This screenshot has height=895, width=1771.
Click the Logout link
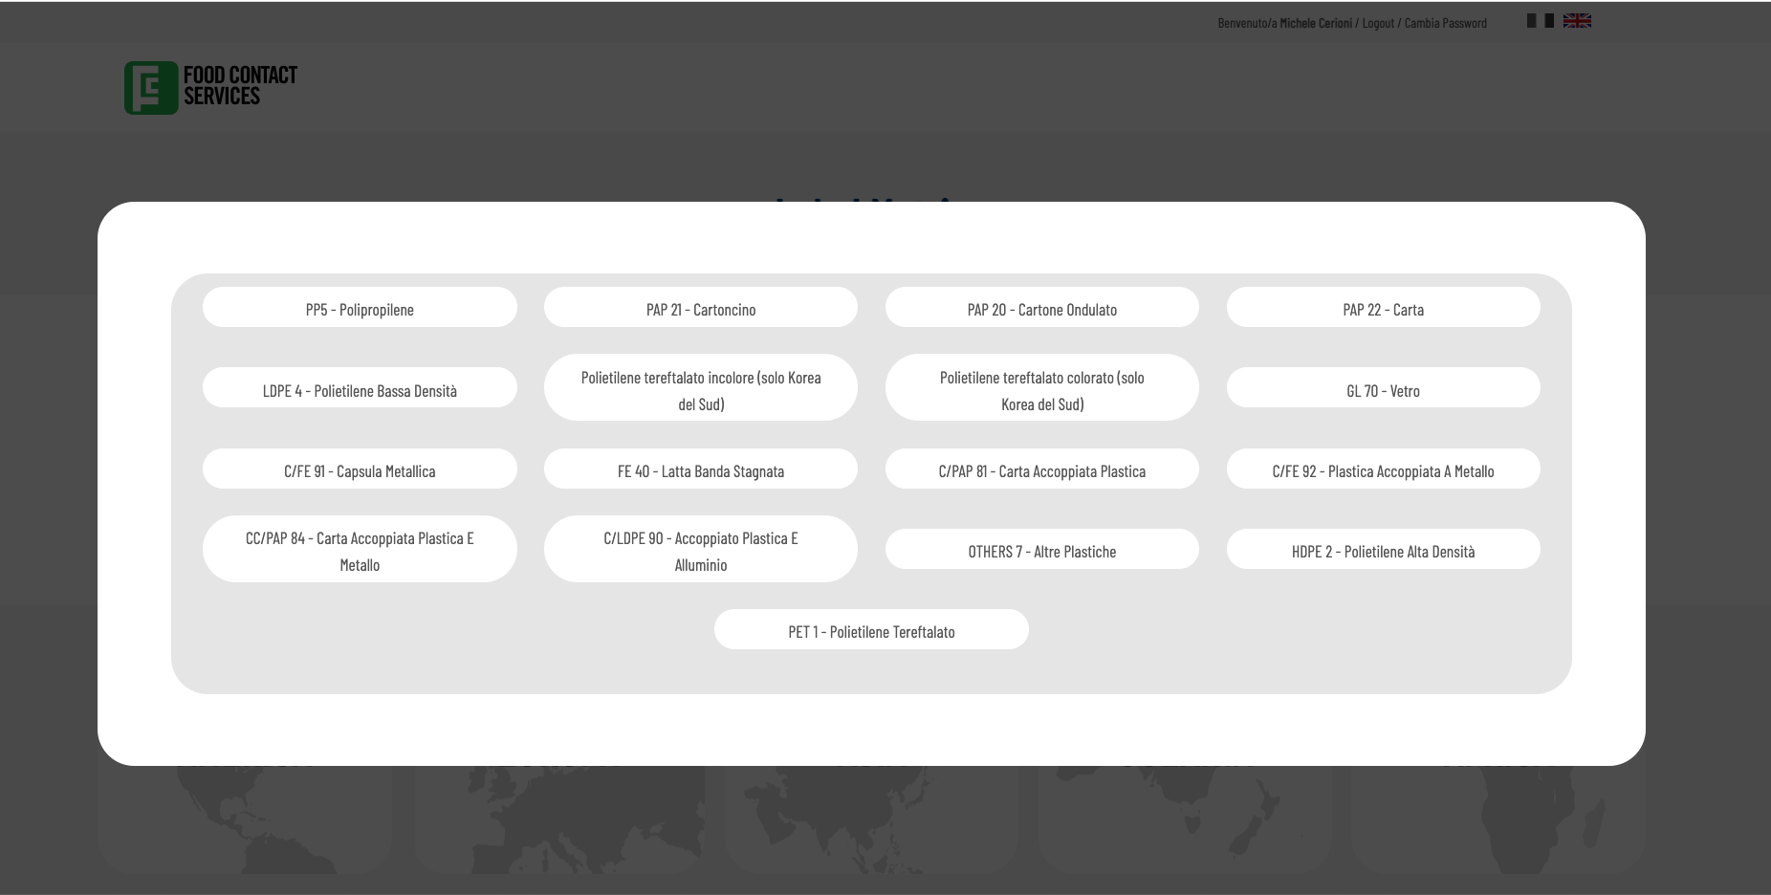click(1377, 23)
